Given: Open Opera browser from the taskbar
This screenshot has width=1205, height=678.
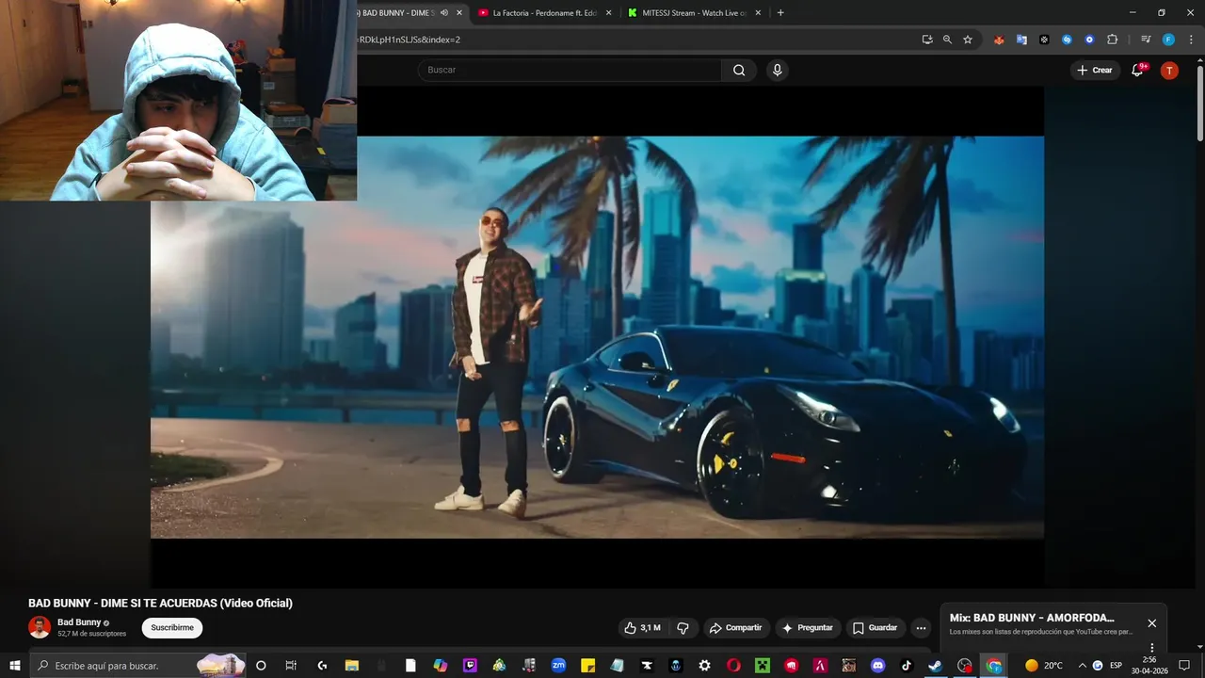Looking at the screenshot, I should pyautogui.click(x=733, y=666).
